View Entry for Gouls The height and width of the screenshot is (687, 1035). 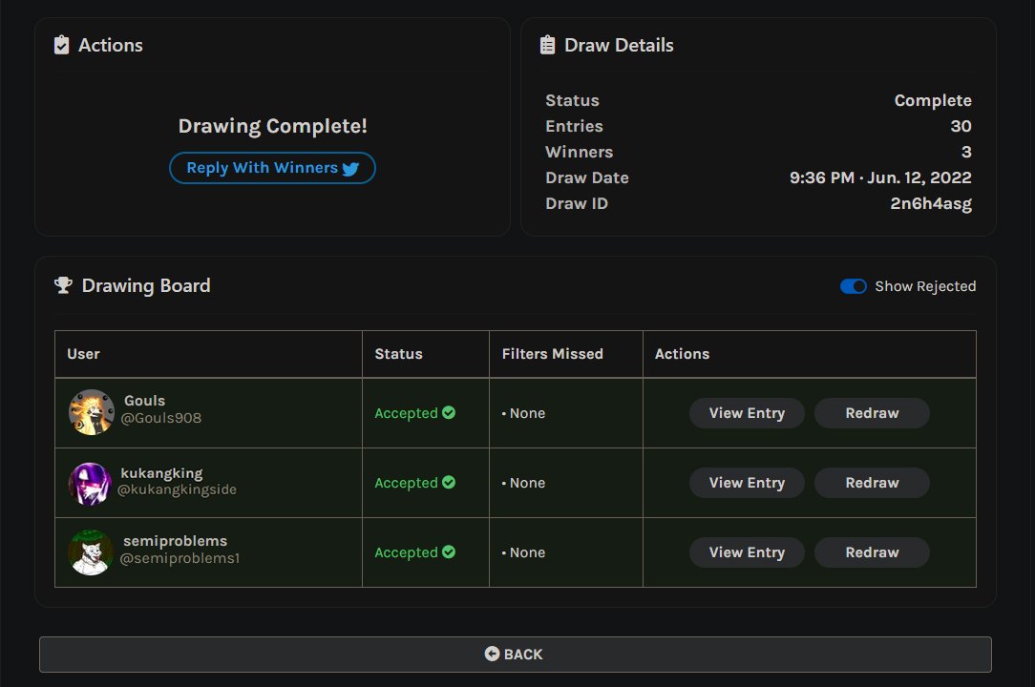pyautogui.click(x=747, y=412)
